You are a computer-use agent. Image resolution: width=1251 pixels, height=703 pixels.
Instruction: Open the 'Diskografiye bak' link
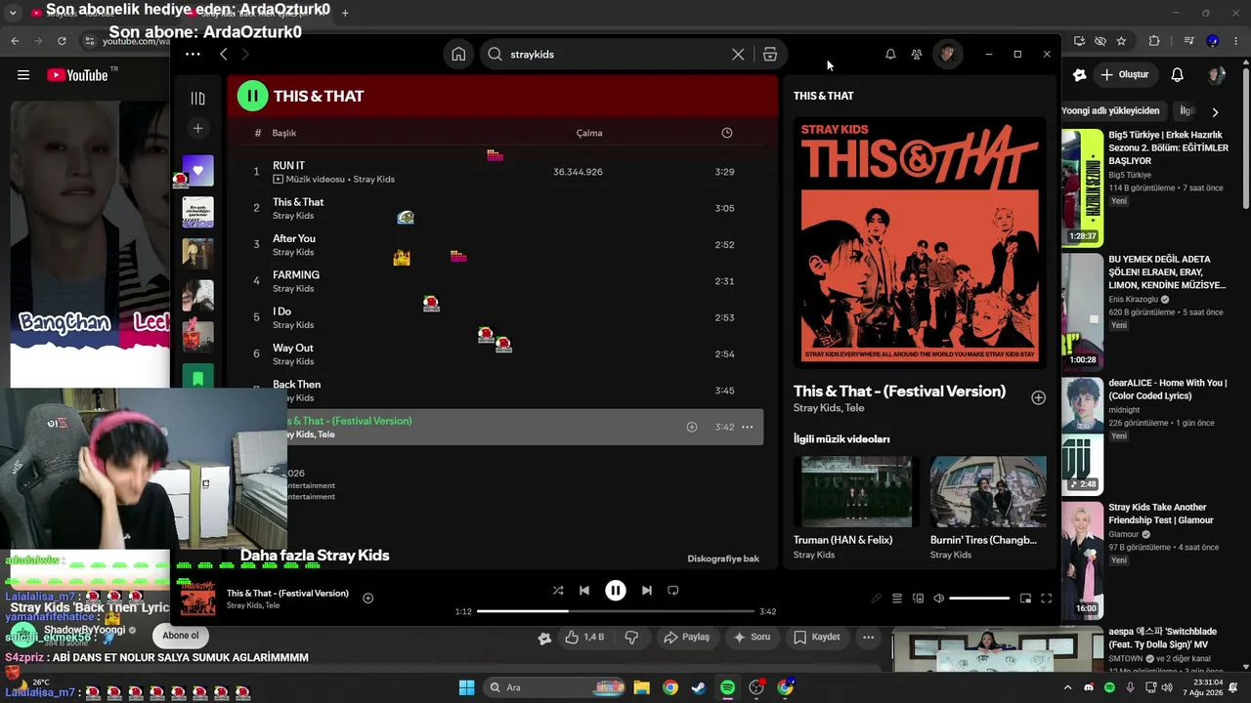pyautogui.click(x=723, y=558)
